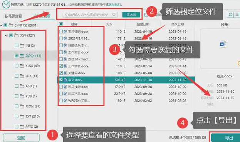Sort by the 大小 column header

point(109,24)
